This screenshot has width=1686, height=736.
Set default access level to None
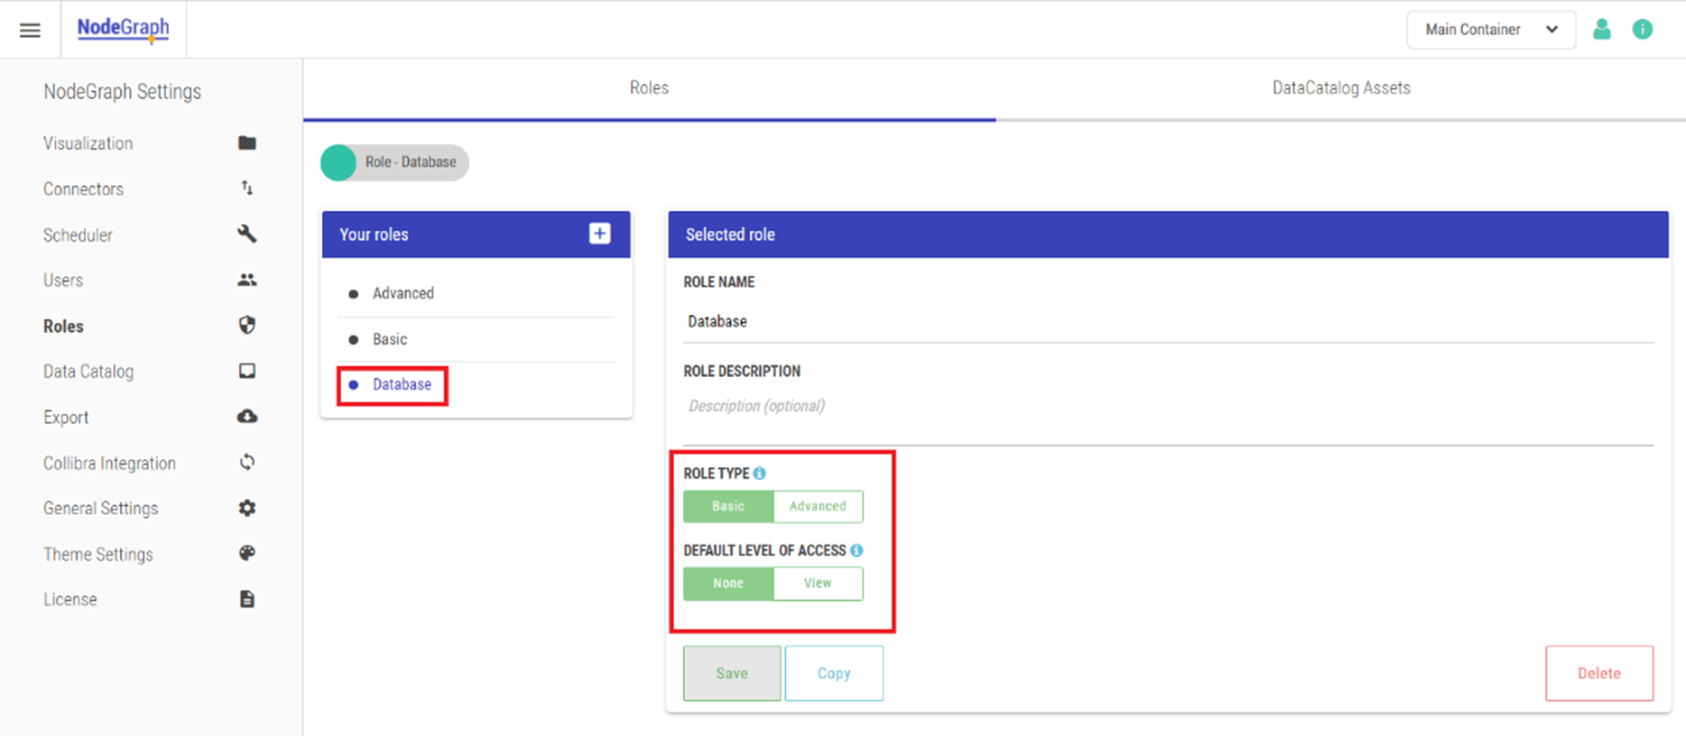tap(728, 584)
